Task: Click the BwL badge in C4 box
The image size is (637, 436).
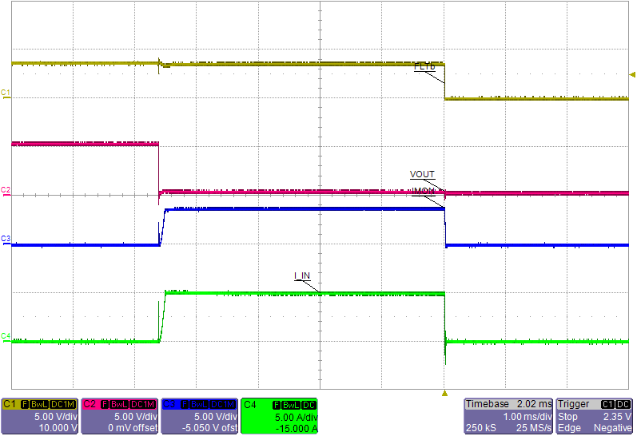Action: point(291,405)
